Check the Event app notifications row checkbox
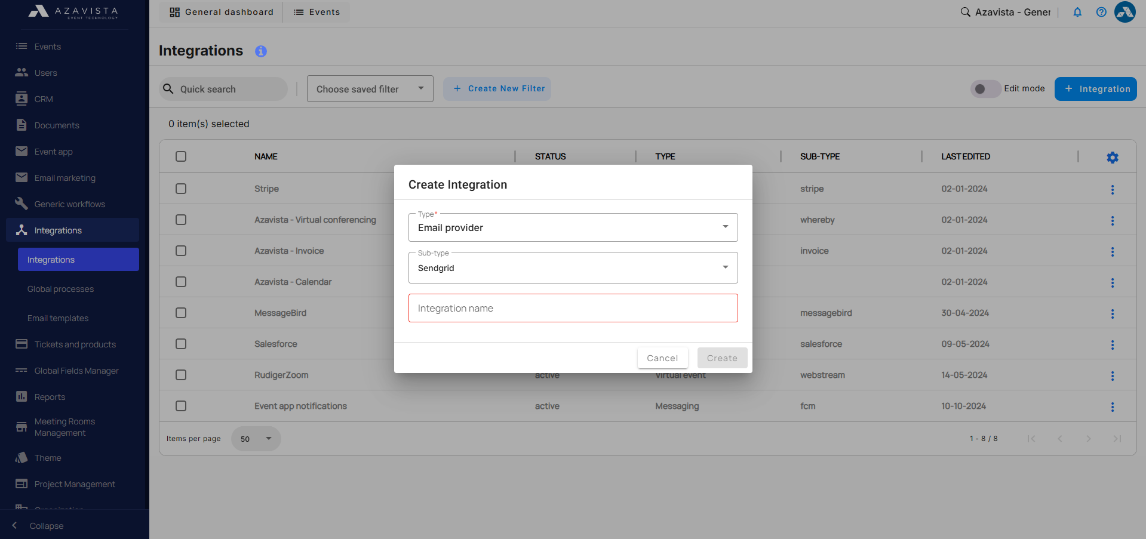The width and height of the screenshot is (1146, 539). point(181,406)
